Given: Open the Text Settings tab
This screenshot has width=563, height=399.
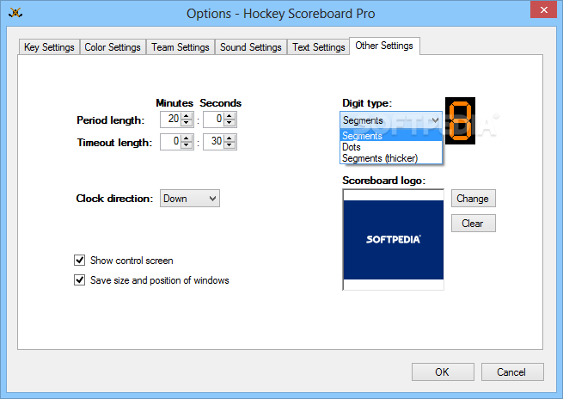Looking at the screenshot, I should click(319, 47).
